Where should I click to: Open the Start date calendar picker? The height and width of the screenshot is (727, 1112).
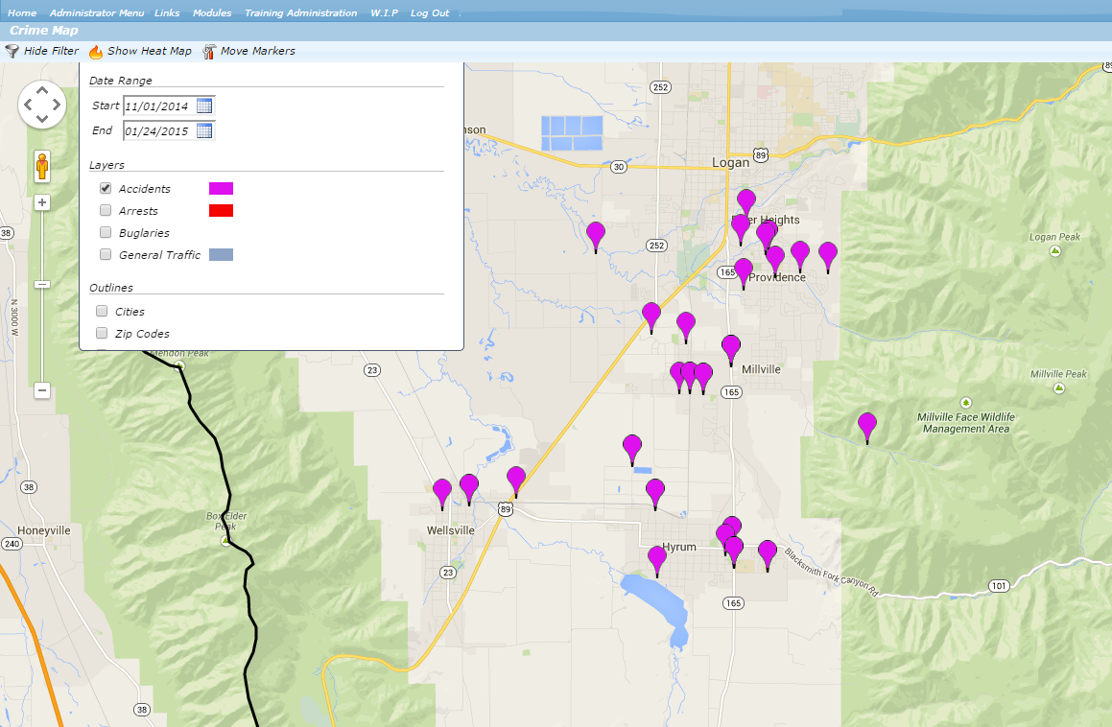(x=204, y=106)
